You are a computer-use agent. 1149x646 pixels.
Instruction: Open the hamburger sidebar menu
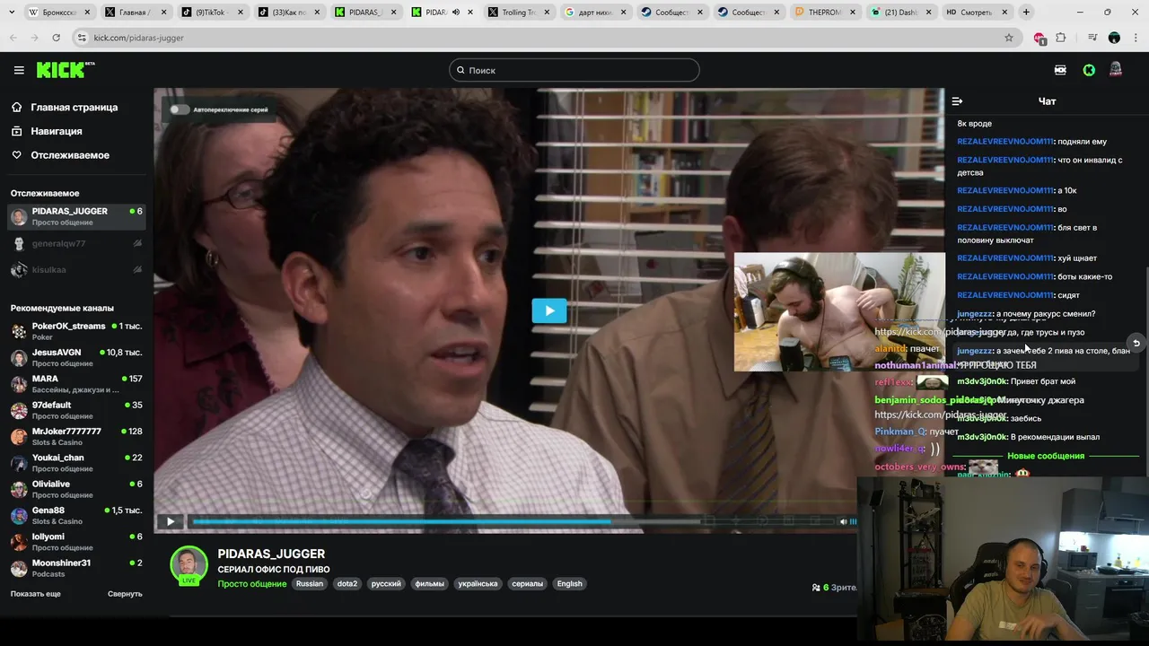19,70
